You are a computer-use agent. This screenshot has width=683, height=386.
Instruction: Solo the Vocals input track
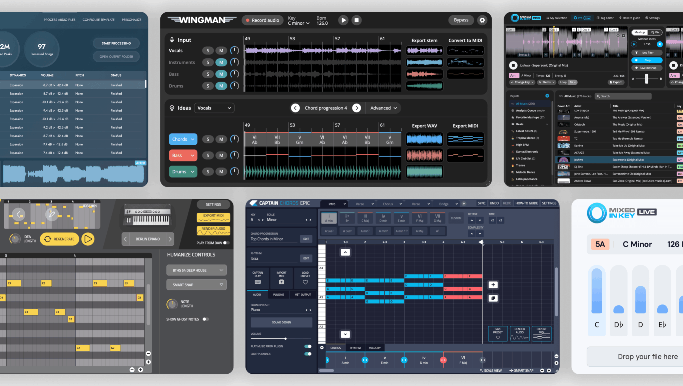pyautogui.click(x=208, y=51)
